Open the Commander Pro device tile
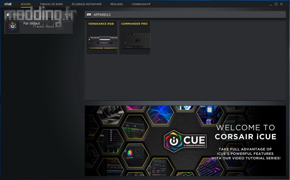Image resolution: width=290 pixels, height=180 pixels. tap(134, 38)
